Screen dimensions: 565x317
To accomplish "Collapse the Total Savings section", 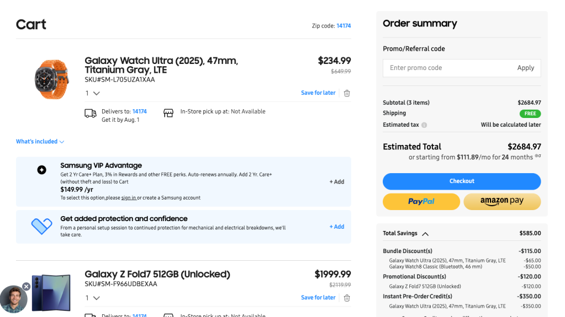I will (x=425, y=234).
